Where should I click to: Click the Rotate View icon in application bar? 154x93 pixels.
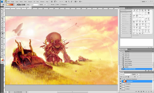coord(72,2)
